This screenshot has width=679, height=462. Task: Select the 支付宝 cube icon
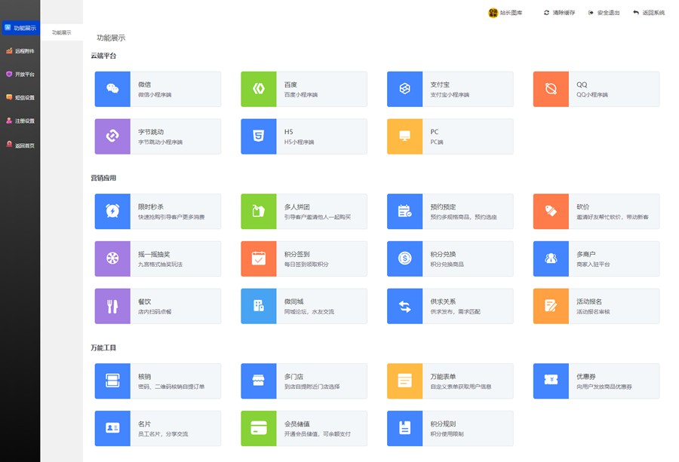coord(404,89)
